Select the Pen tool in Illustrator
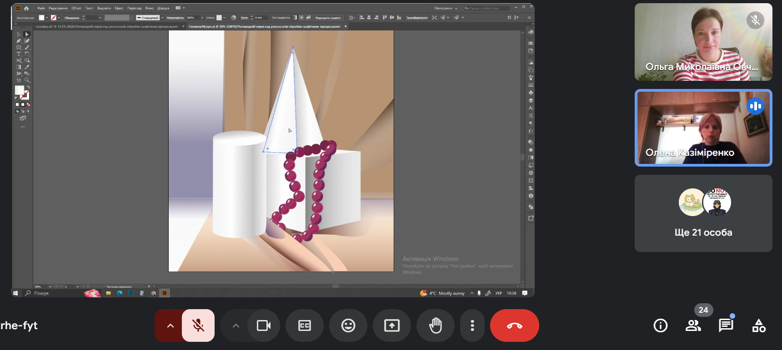The height and width of the screenshot is (350, 782). [19, 41]
